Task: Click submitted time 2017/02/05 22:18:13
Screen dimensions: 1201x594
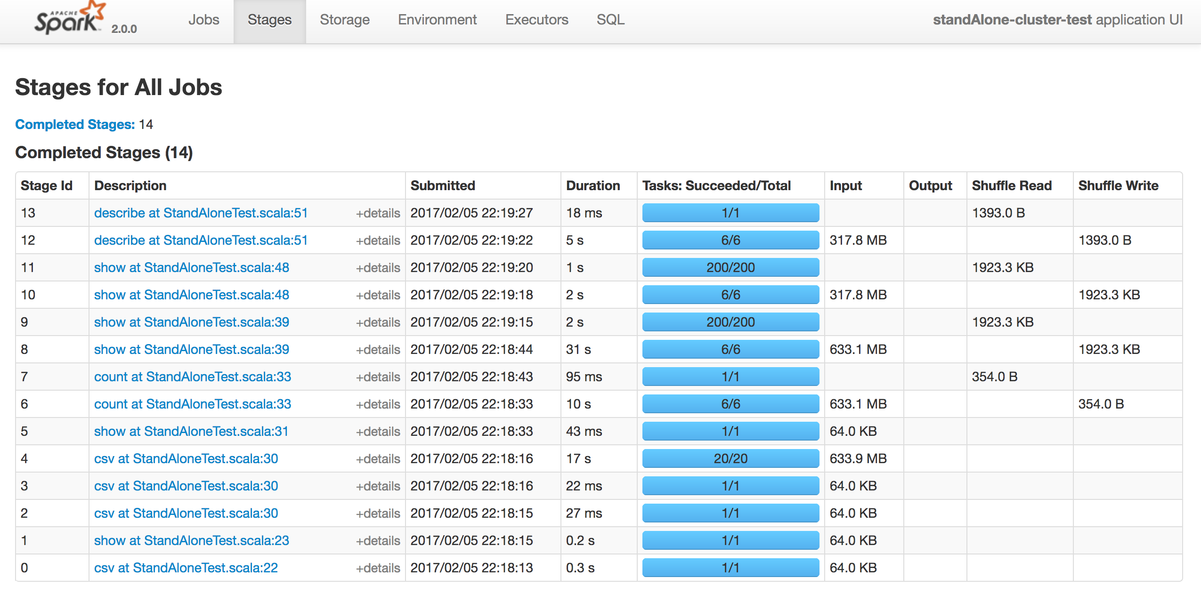Action: pos(471,568)
